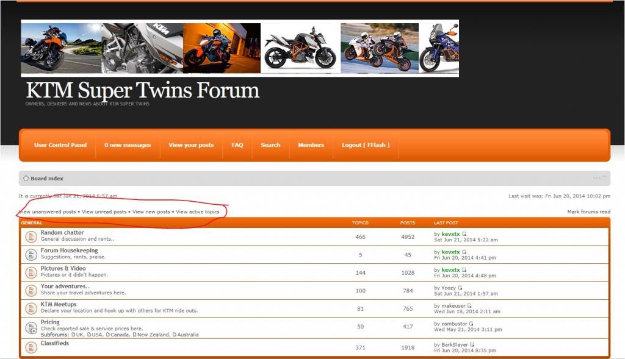The width and height of the screenshot is (625, 359).
Task: Open kevxtx profile in Pictures & Video row
Action: point(450,270)
